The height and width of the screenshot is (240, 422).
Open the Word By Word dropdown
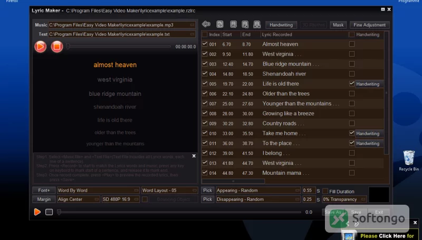99,191
